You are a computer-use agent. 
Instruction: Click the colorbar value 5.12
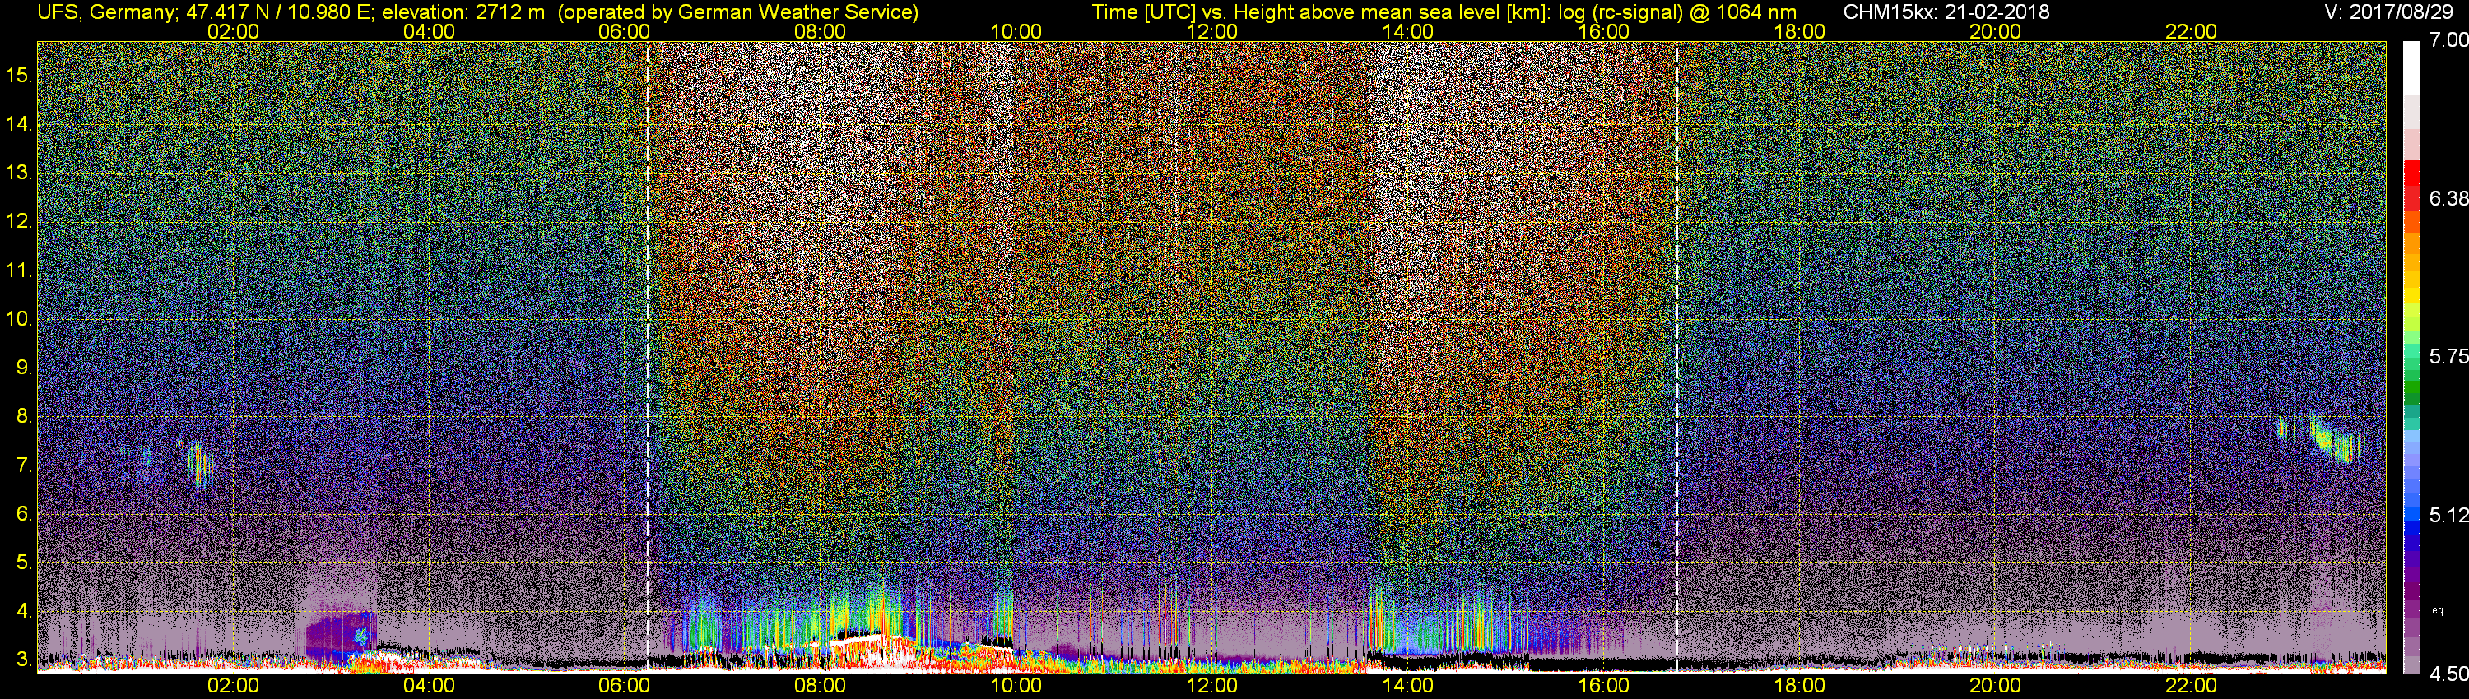pos(2449,515)
